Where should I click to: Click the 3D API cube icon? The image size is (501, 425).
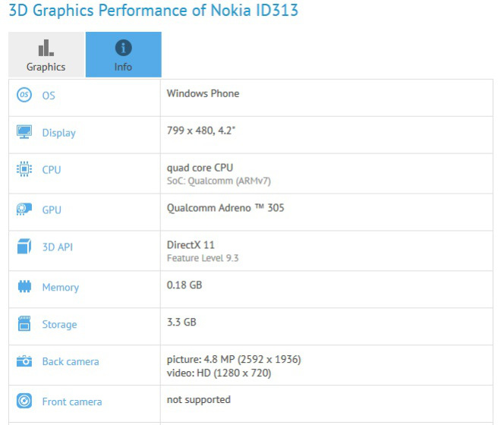[x=24, y=247]
